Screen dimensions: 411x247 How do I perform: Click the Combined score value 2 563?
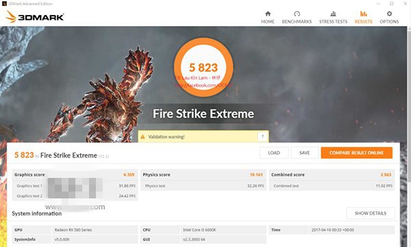pos(386,174)
